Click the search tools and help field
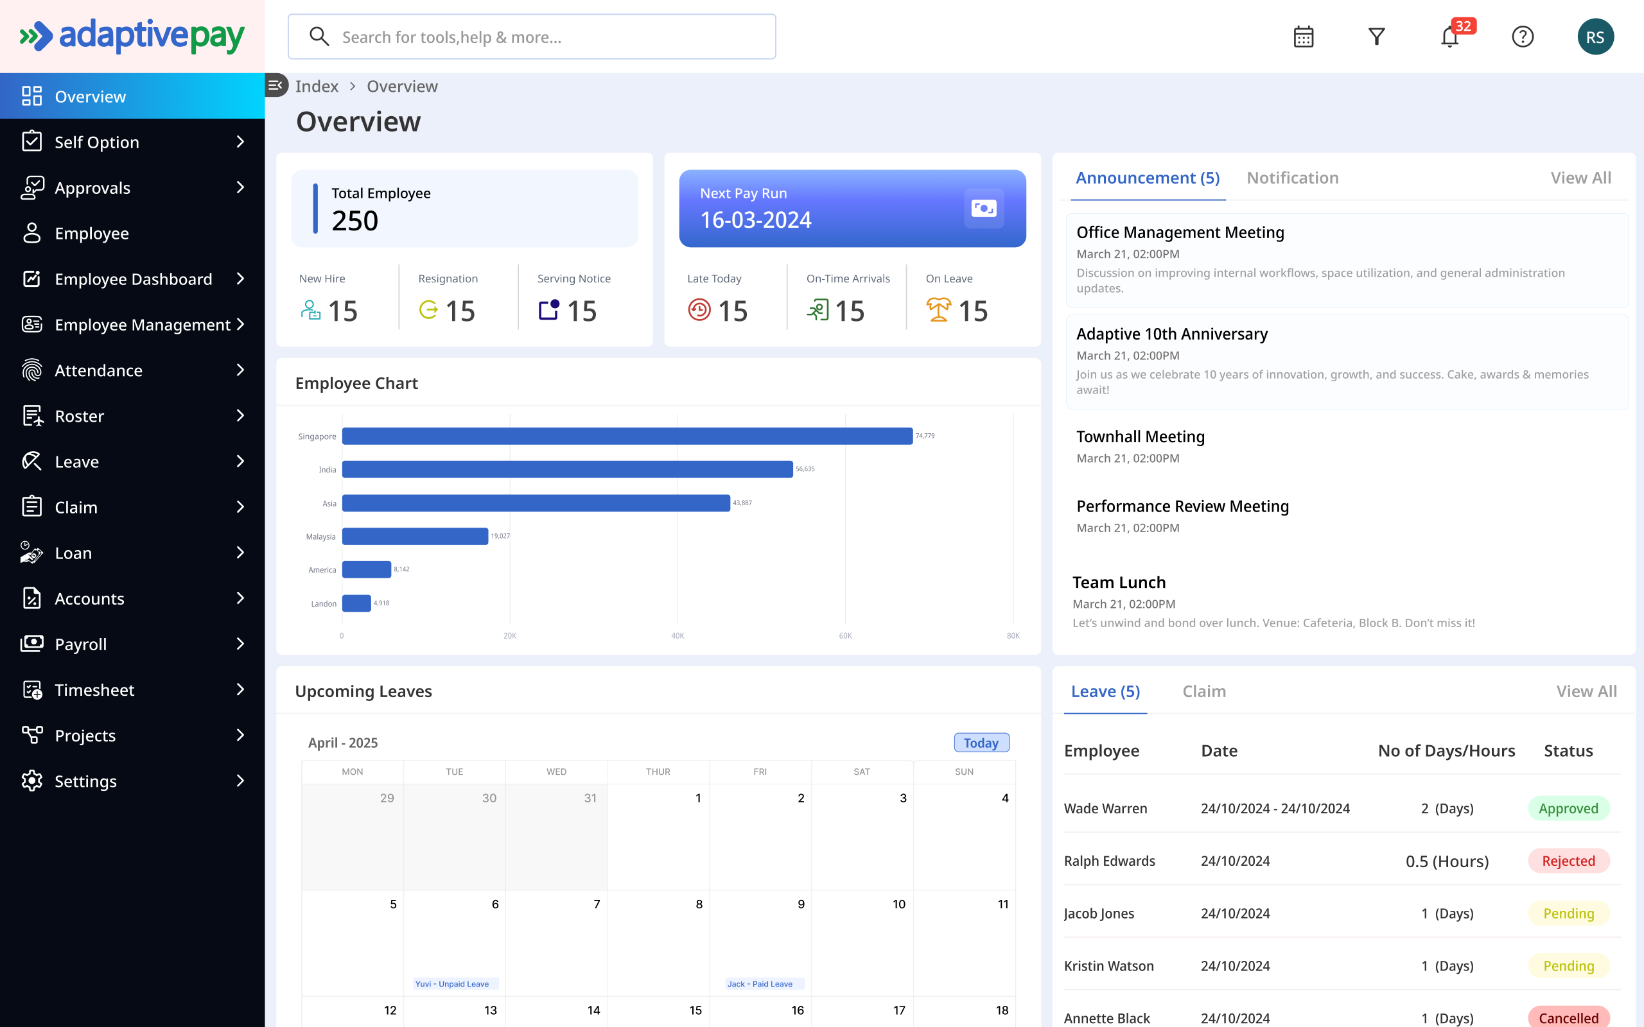1644x1027 pixels. point(531,37)
